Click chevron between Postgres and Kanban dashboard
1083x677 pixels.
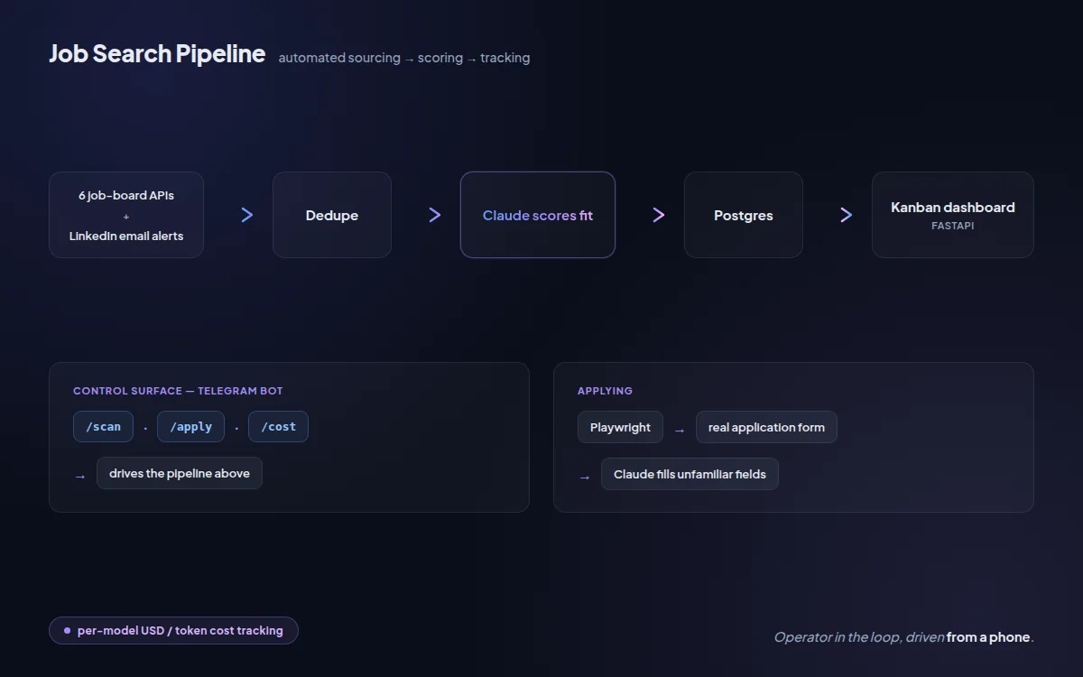click(x=847, y=215)
